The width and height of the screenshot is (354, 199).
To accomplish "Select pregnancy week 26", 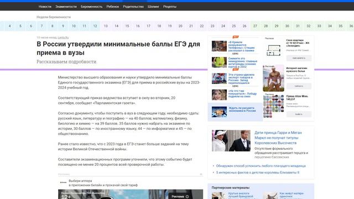I will tap(244, 26).
